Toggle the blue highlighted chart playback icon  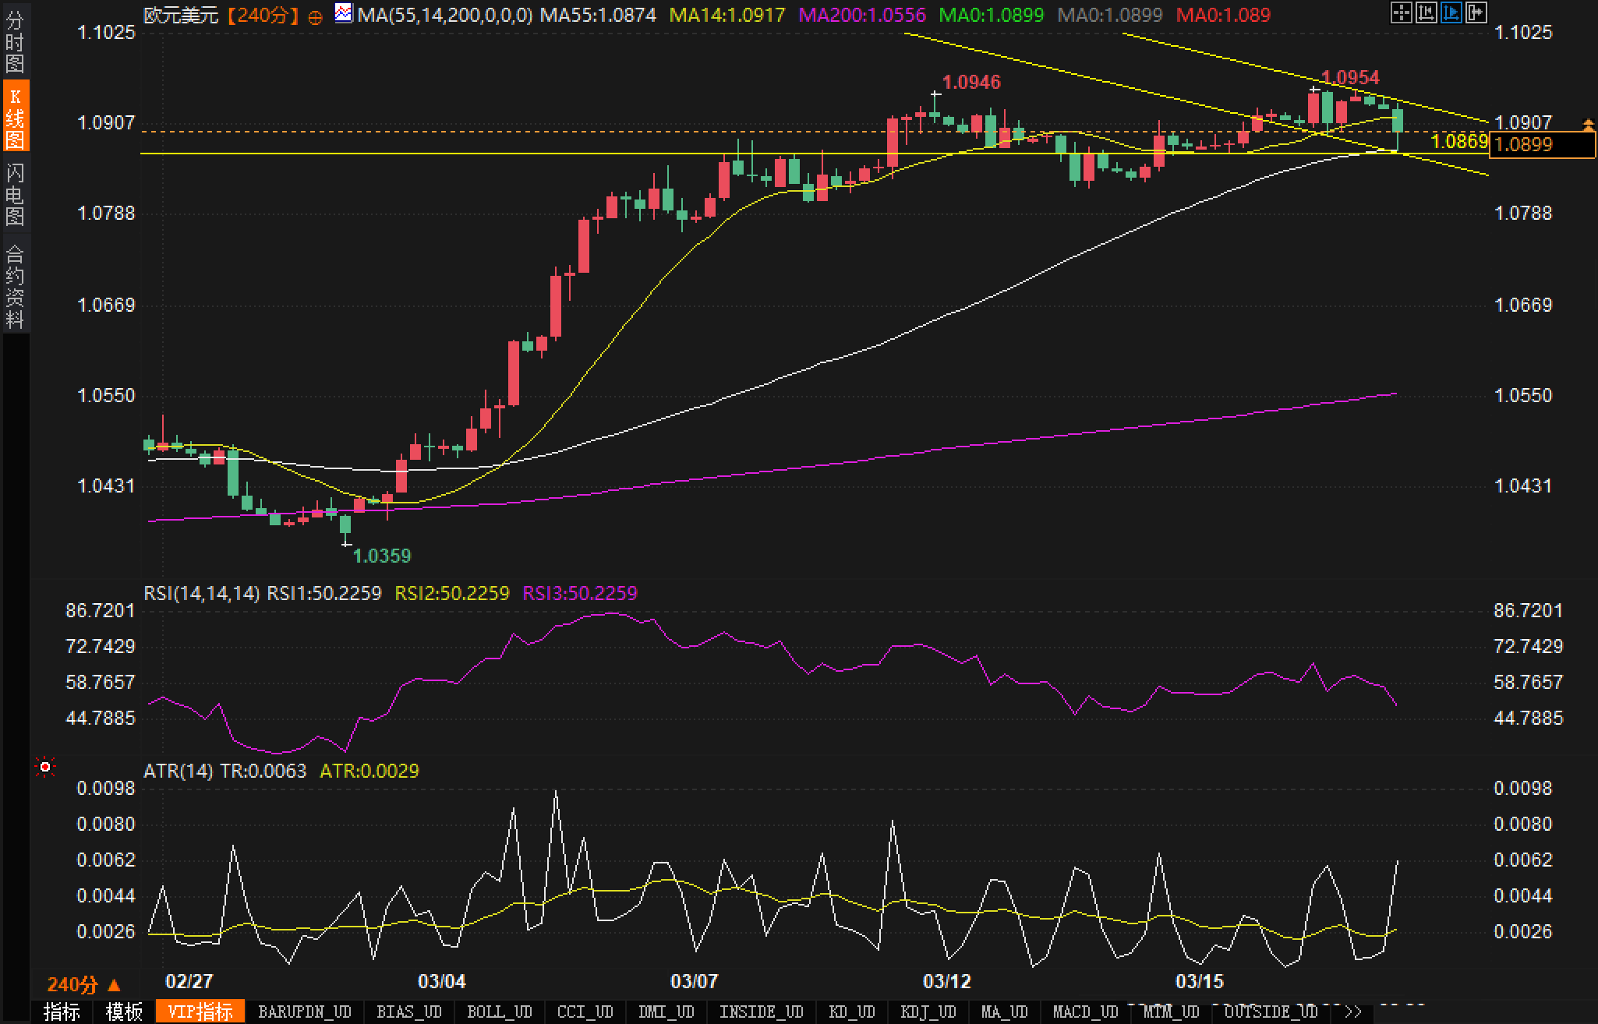coord(1451,12)
